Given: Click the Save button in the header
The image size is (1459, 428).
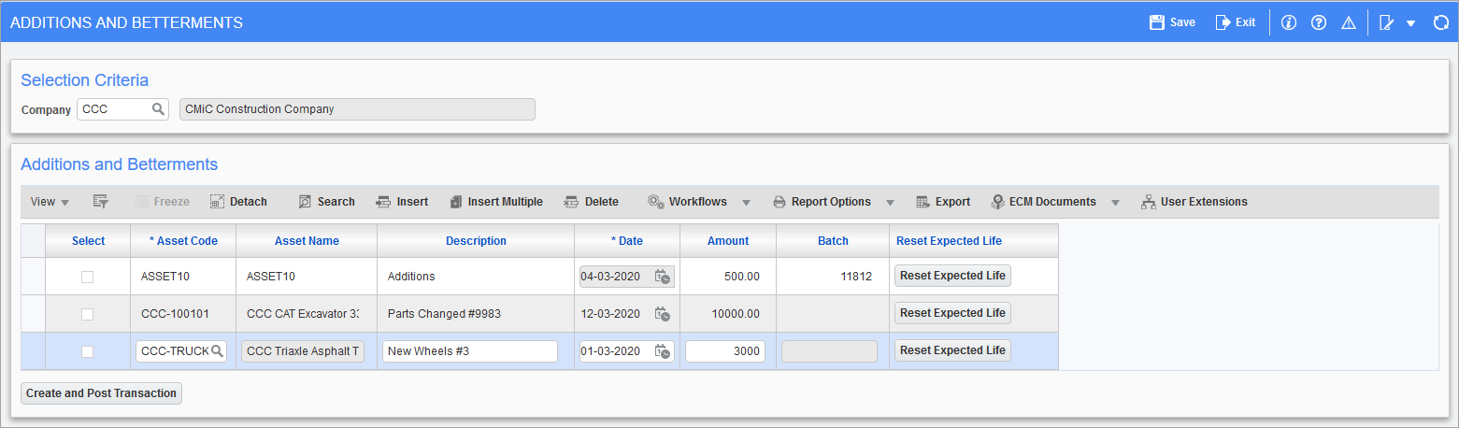Looking at the screenshot, I should (x=1172, y=22).
